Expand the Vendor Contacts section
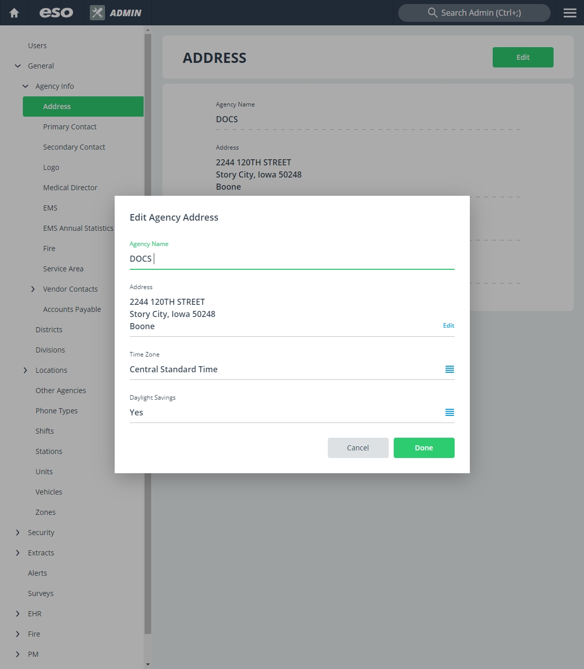This screenshot has height=669, width=584. tap(33, 289)
